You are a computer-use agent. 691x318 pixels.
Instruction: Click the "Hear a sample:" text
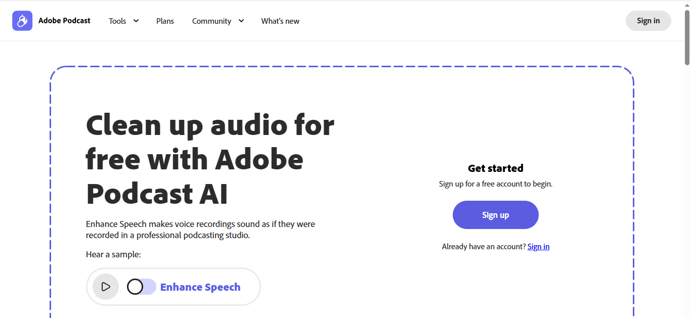point(113,254)
